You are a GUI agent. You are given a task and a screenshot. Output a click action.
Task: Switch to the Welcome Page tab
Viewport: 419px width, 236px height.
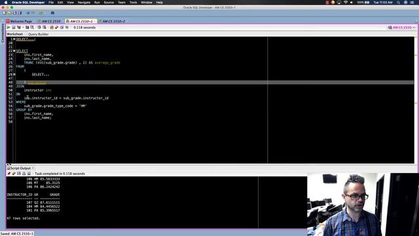(x=19, y=21)
